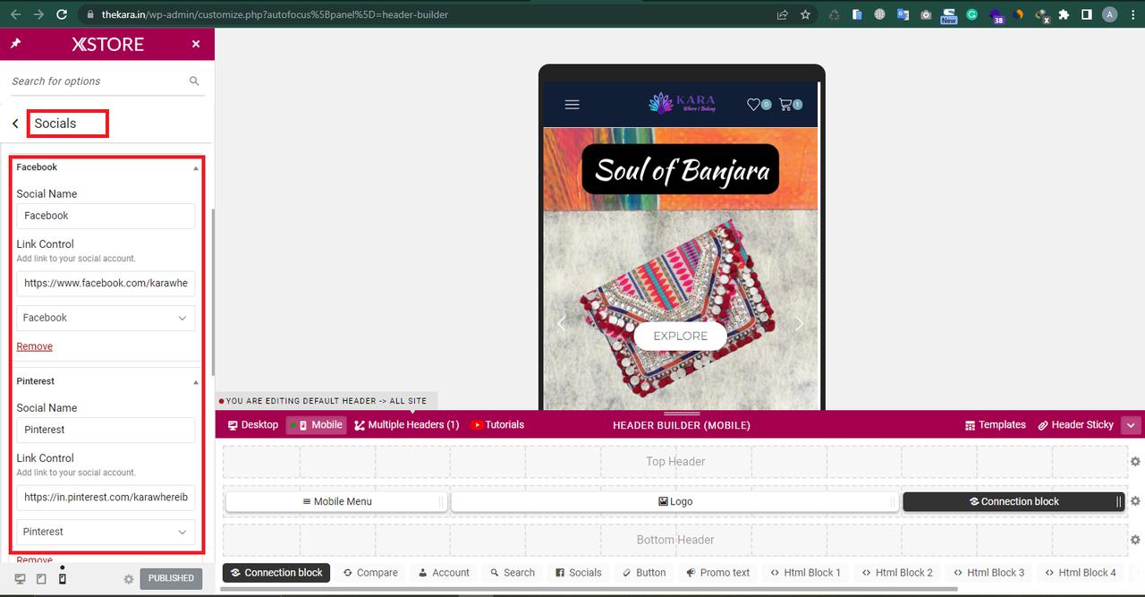Pick the Socials element
1145x597 pixels.
[x=579, y=573]
